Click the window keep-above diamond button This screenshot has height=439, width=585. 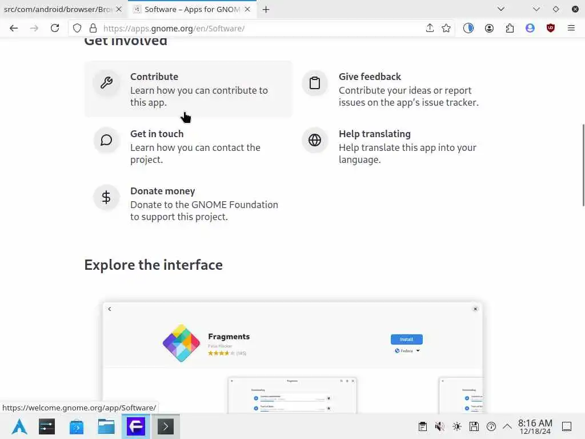(556, 9)
